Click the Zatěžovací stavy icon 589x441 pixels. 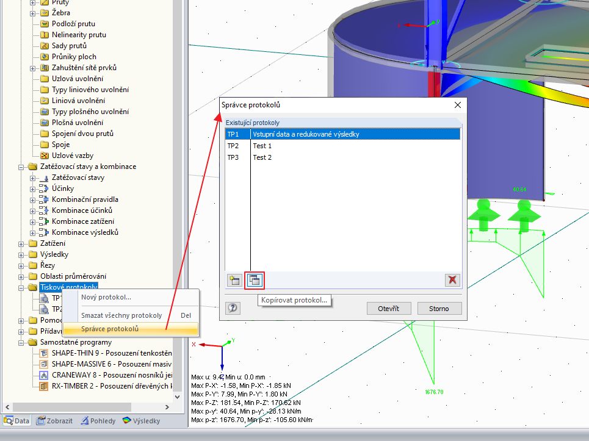pos(45,177)
